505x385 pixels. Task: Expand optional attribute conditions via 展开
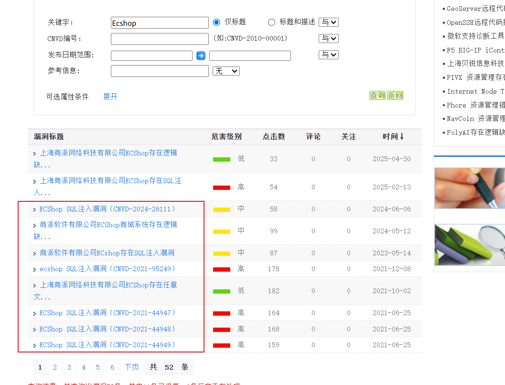[110, 97]
